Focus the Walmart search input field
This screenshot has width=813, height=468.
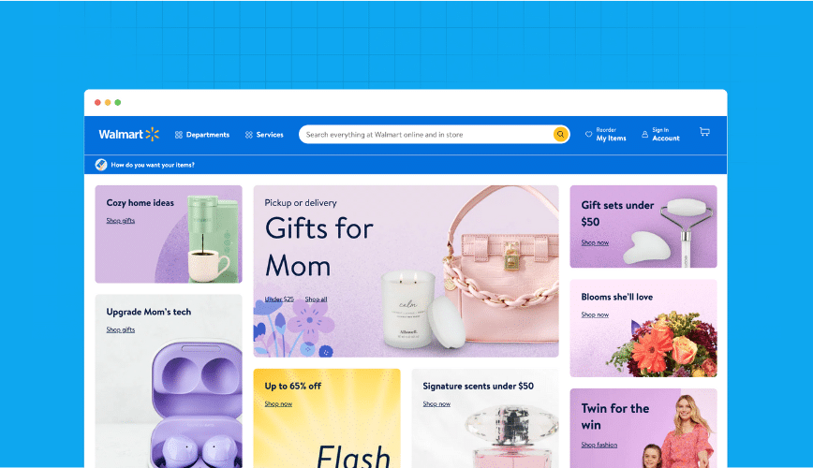(x=428, y=134)
